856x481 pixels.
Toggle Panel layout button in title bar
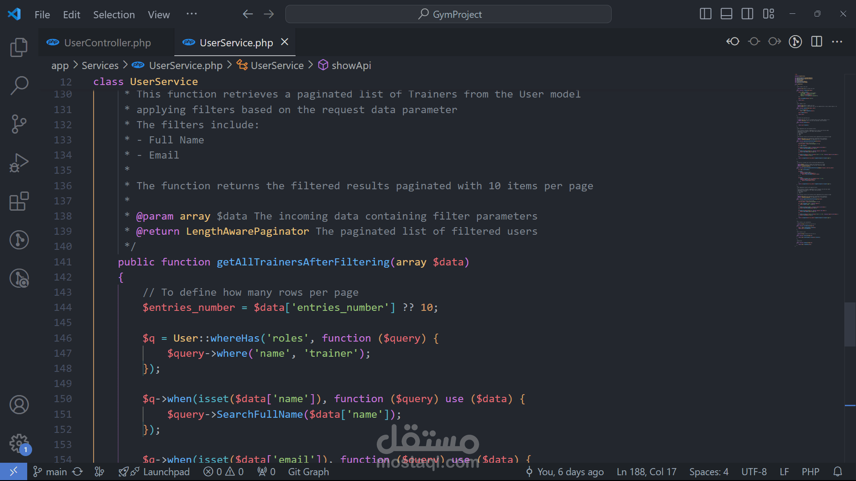[x=726, y=14]
